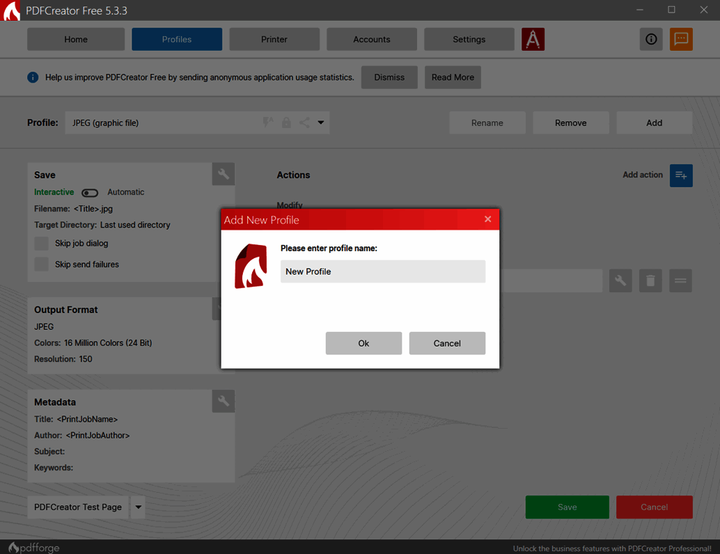Click the action reorder handle icon
Screen dimensions: 720x554
point(680,280)
